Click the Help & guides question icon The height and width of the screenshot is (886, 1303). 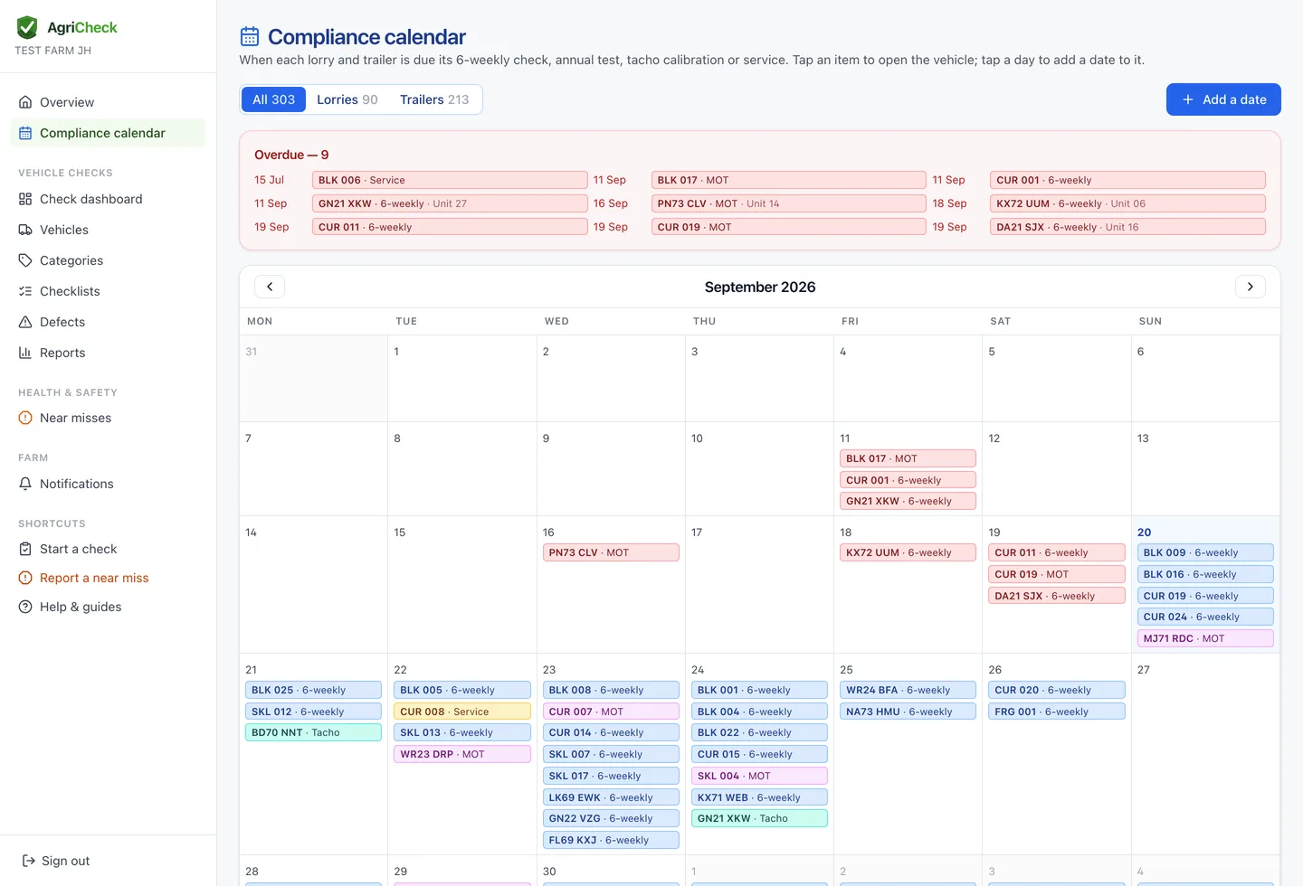[25, 607]
